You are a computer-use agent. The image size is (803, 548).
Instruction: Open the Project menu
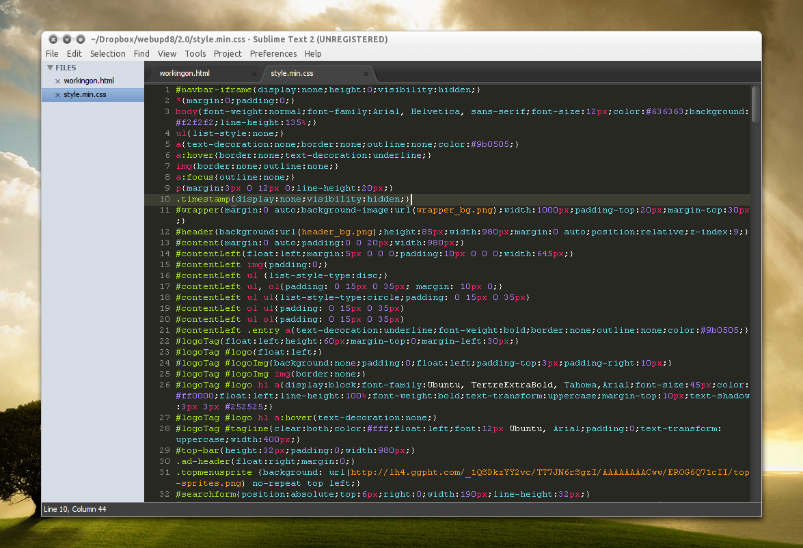(228, 53)
